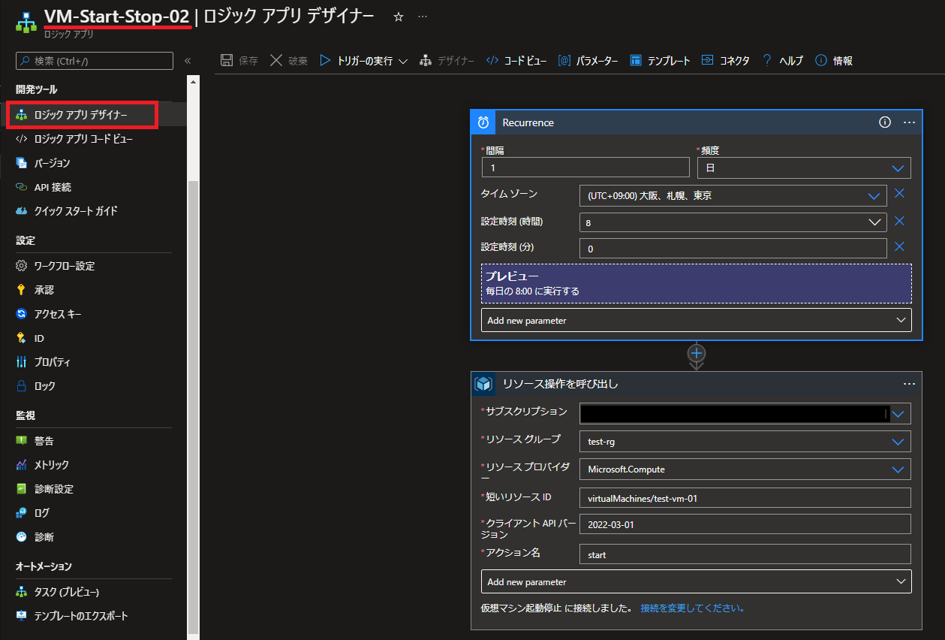The image size is (945, 640).
Task: Click the アクセス キー icon in sidebar
Action: tap(22, 314)
